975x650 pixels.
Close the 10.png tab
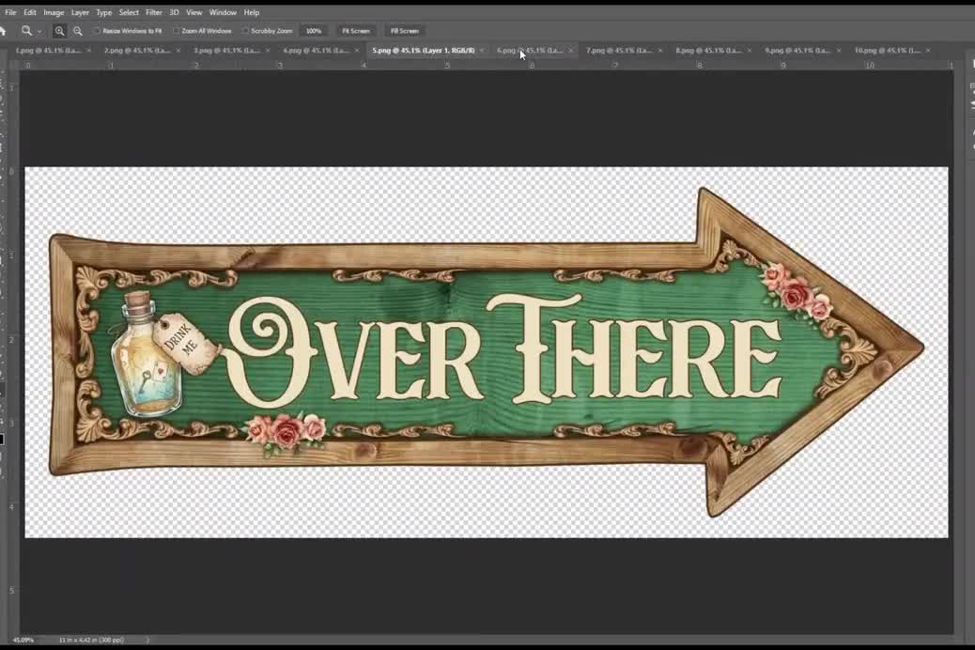tap(928, 51)
